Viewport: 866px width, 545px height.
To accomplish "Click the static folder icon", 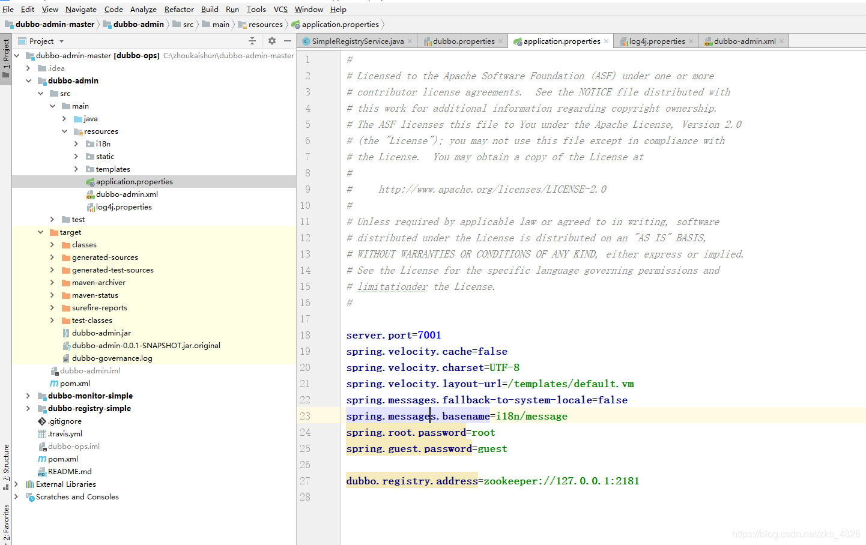I will pyautogui.click(x=90, y=156).
